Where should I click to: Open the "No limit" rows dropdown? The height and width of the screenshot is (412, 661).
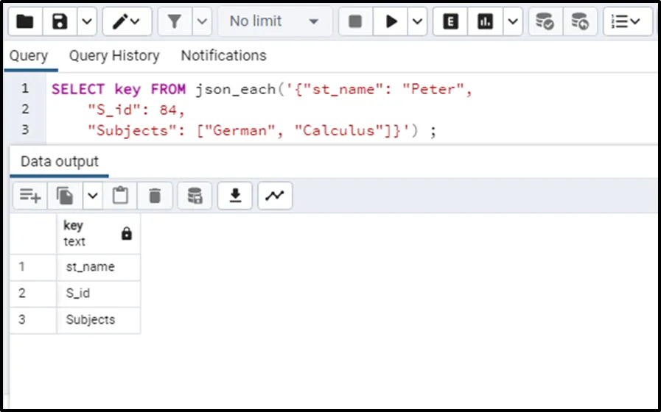tap(274, 21)
